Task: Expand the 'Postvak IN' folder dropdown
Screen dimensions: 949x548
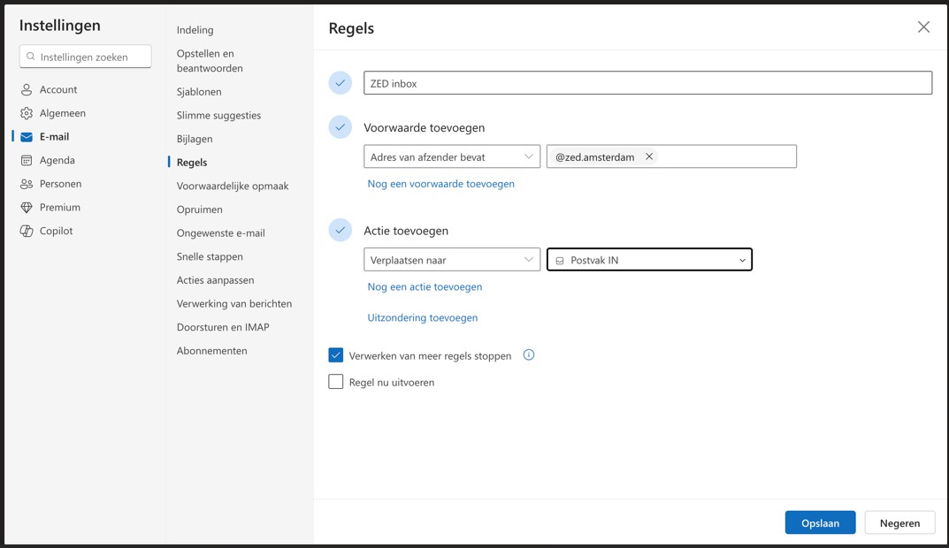Action: 649,260
